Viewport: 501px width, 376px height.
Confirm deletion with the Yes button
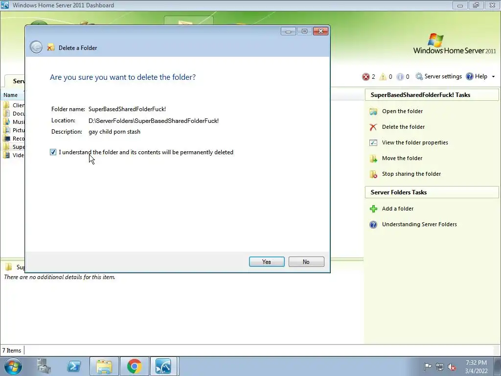267,261
